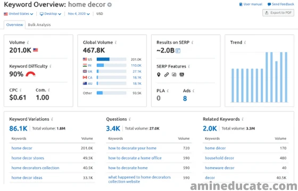Click Send feedback link
Image resolution: width=298 pixels, height=191 pixels.
[x=281, y=4]
